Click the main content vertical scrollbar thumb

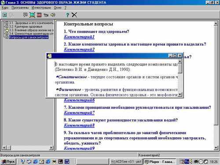tap(216, 75)
